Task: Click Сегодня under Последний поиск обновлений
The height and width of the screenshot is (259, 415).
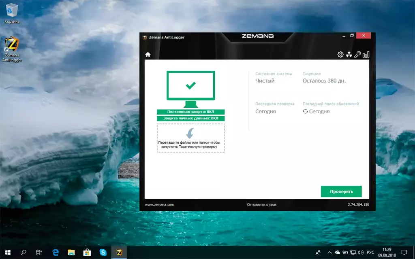Action: (x=319, y=112)
